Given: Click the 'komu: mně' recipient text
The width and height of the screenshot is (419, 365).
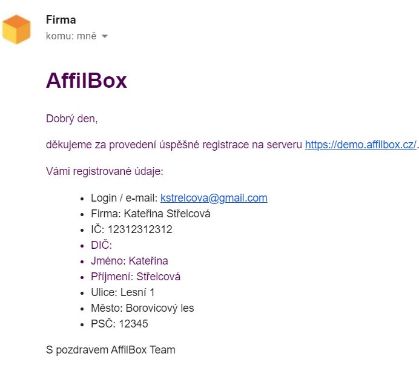Looking at the screenshot, I should 71,36.
